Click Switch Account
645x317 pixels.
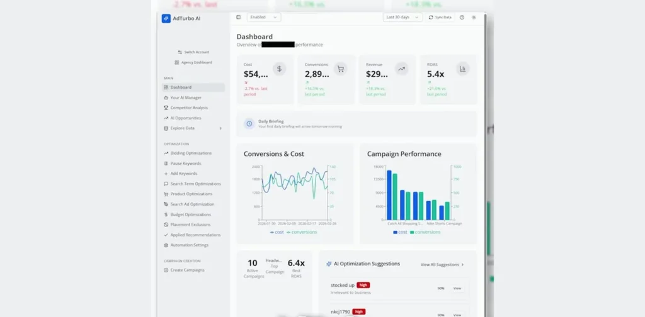coord(193,52)
